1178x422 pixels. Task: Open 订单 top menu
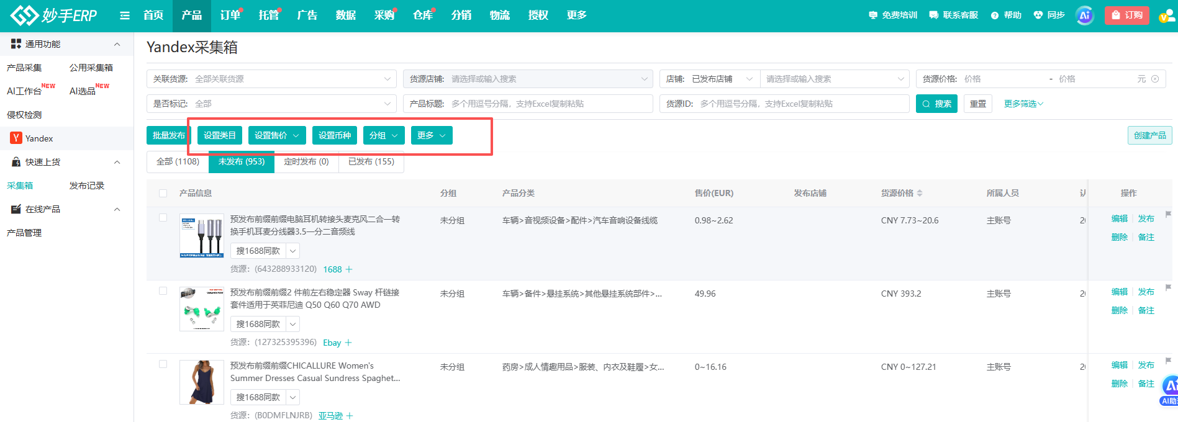tap(230, 16)
